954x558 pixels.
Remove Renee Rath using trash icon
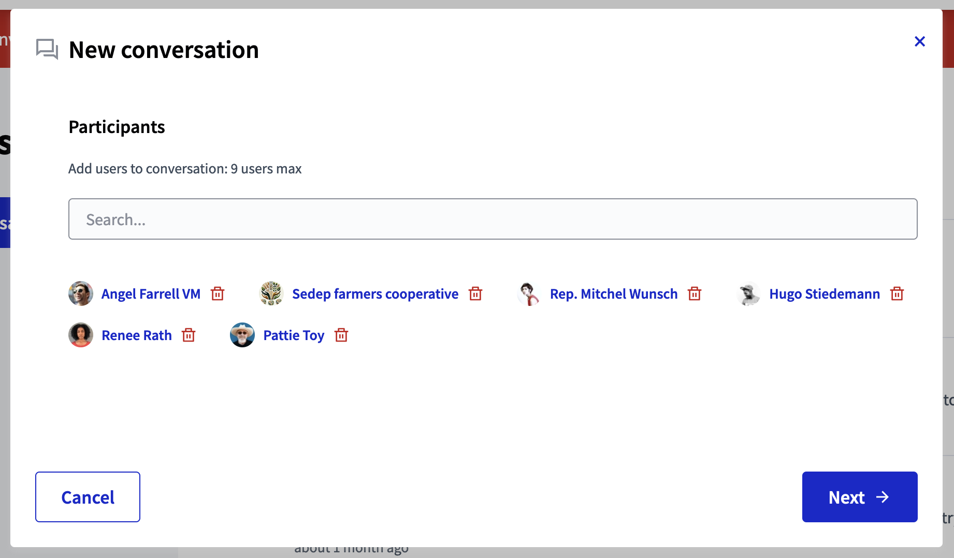189,335
